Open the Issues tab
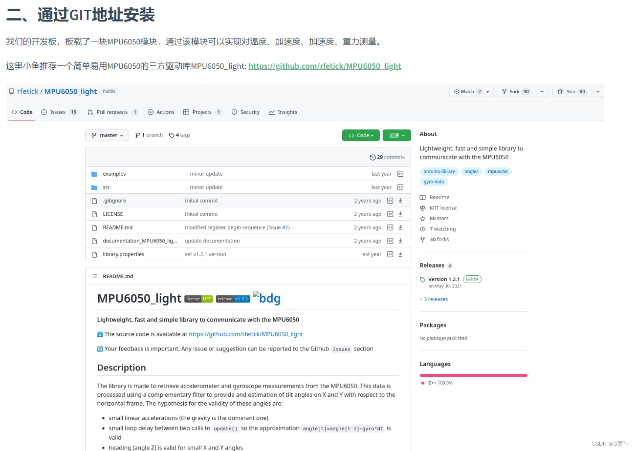Screen dimensions: 636x451 [60, 112]
